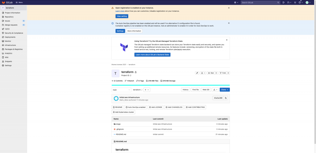
Task: Open CI/CD sidebar section
Action: [x=7, y=29]
